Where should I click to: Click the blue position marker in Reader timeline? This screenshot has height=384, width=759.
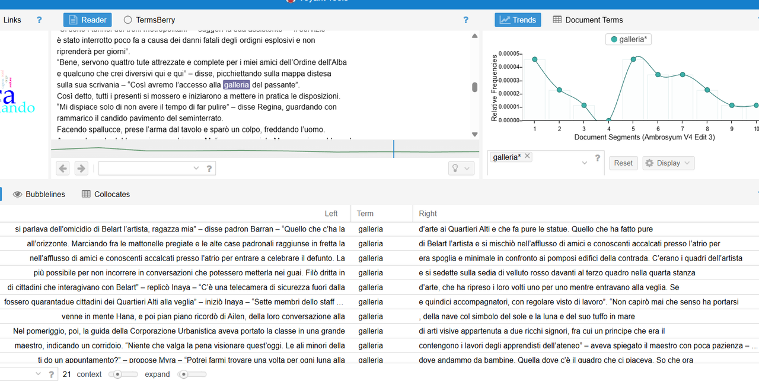point(394,148)
